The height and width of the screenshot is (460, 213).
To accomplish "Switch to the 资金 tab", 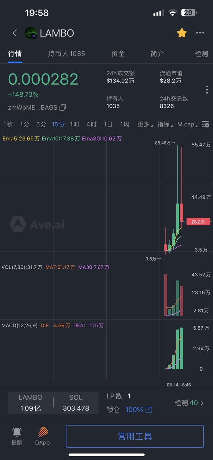I will 118,54.
